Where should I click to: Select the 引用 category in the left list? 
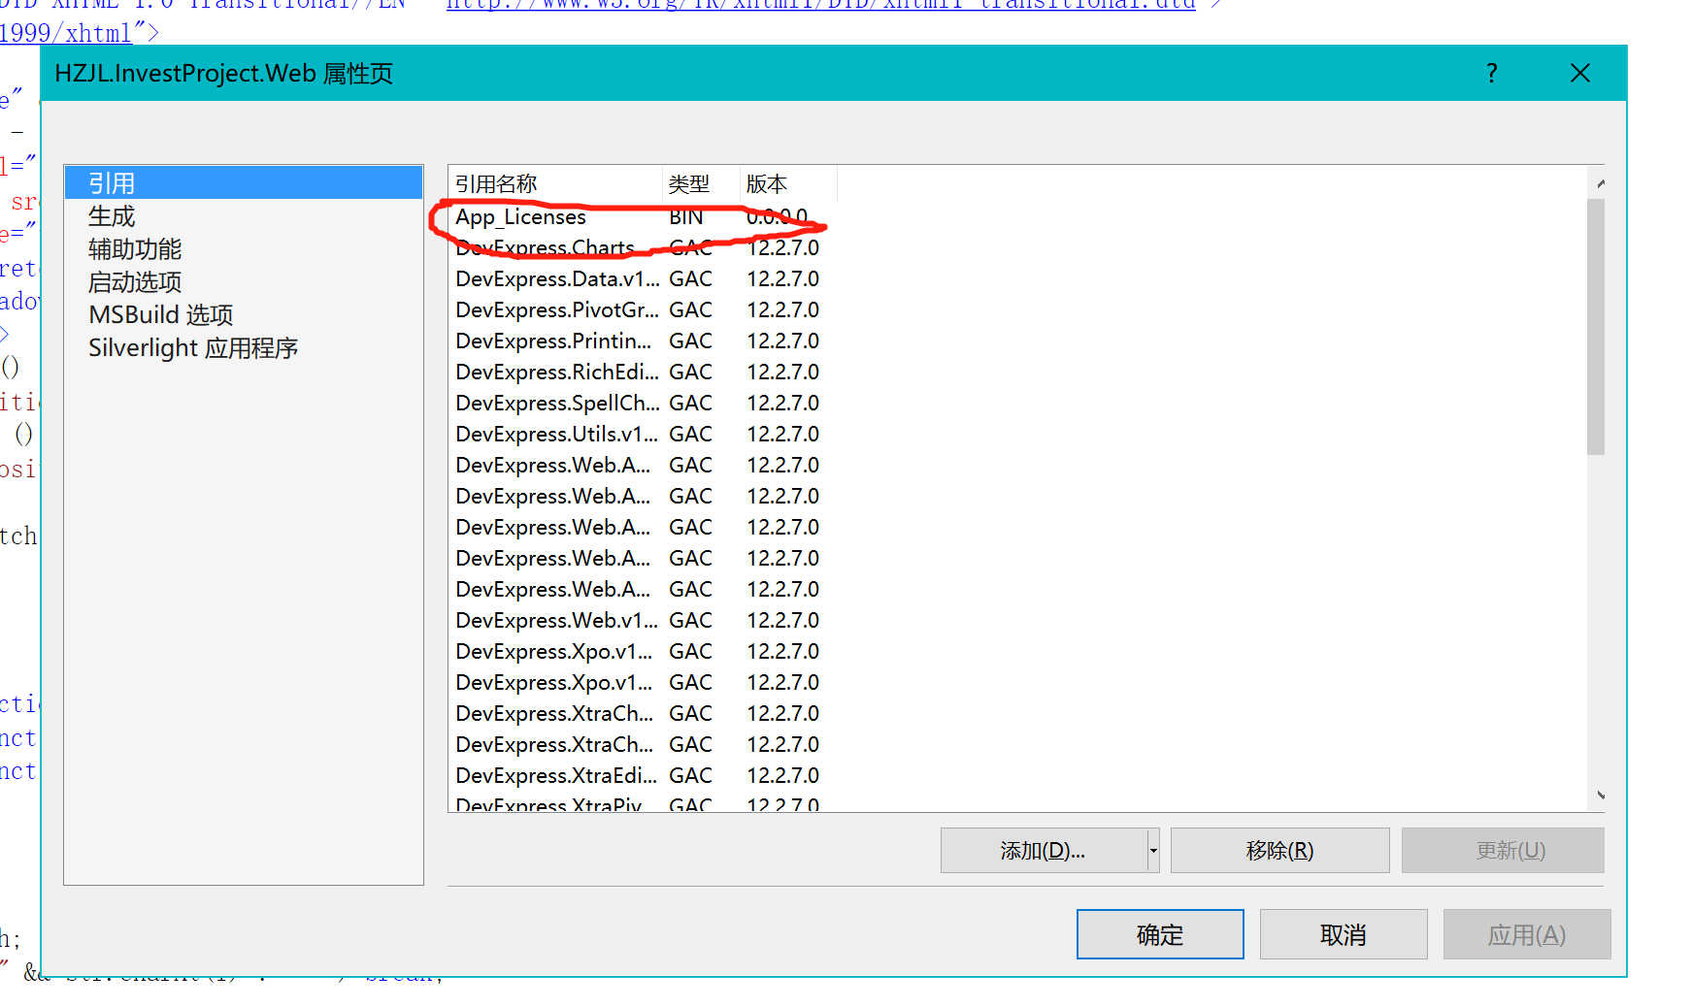pos(243,183)
